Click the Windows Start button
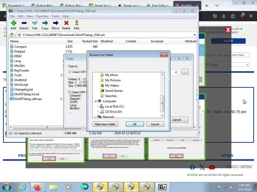 point(7,187)
